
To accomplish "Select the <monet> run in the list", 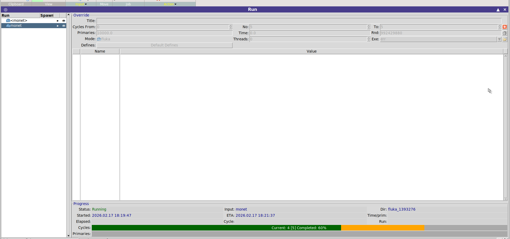I will 19,21.
